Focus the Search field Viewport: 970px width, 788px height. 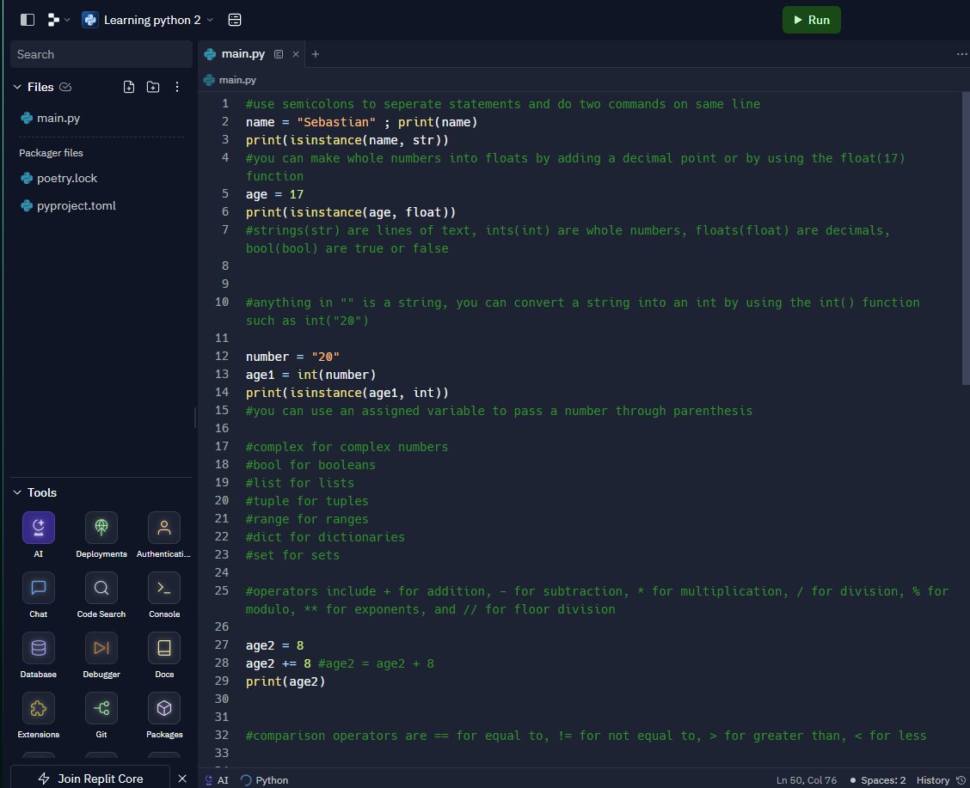(101, 54)
